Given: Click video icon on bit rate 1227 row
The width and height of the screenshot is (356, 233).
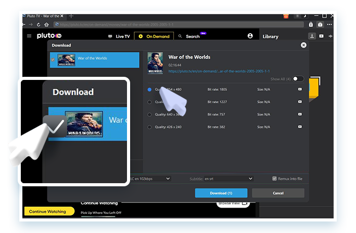Looking at the screenshot, I should [300, 102].
